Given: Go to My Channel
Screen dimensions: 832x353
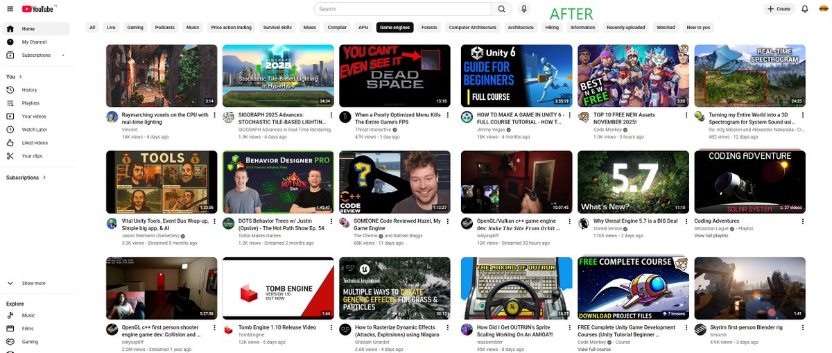Looking at the screenshot, I should tap(35, 42).
